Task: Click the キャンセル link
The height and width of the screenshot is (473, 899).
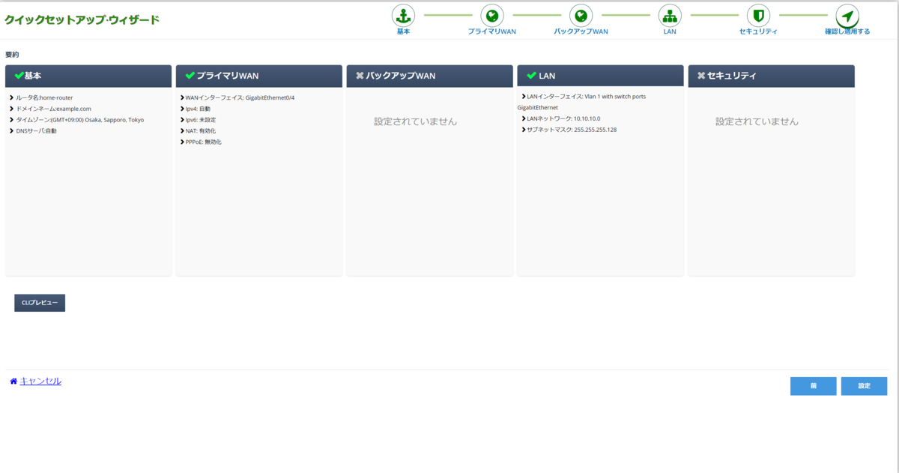Action: pyautogui.click(x=40, y=382)
